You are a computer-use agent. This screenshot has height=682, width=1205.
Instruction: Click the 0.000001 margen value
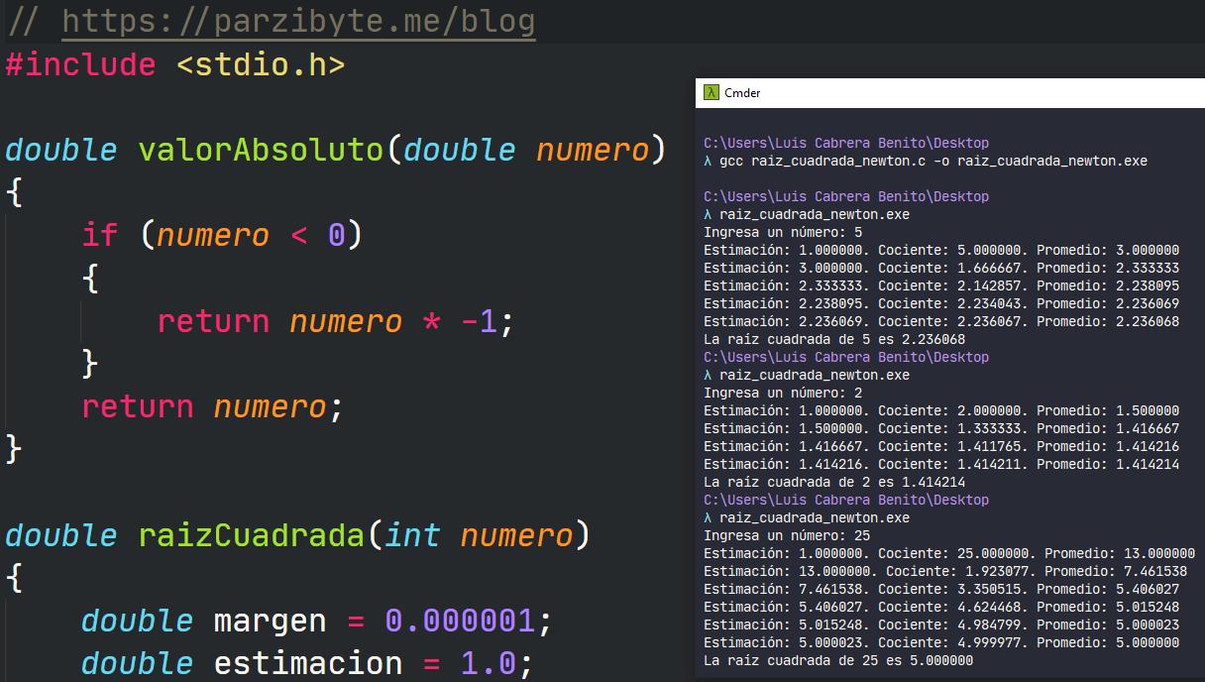point(460,621)
